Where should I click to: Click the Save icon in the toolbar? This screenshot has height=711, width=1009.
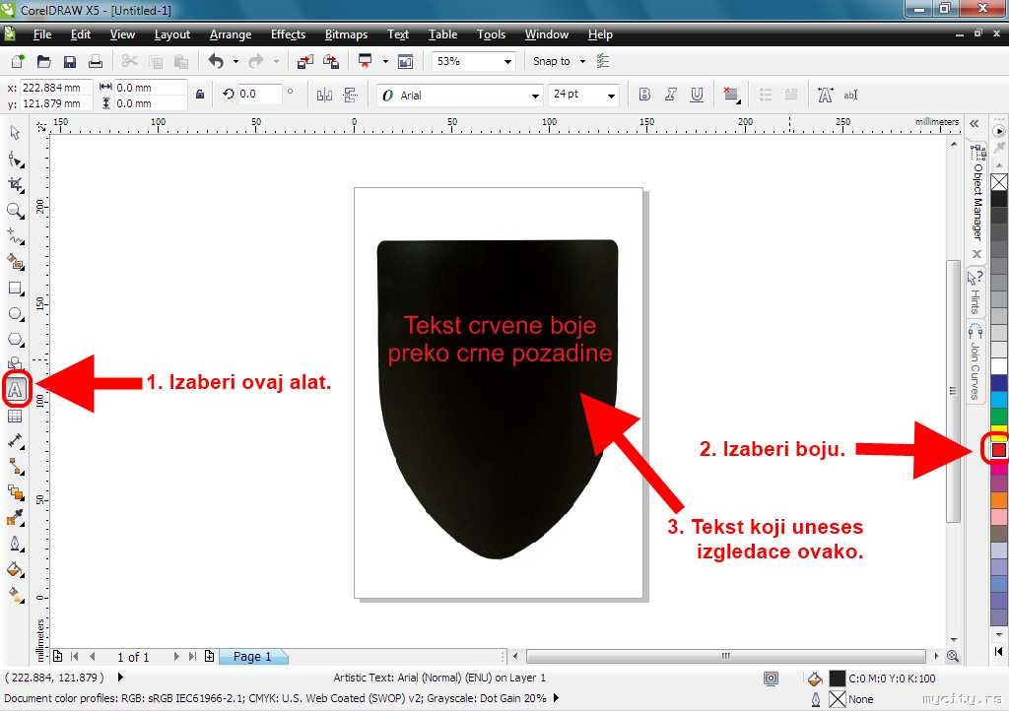[70, 61]
